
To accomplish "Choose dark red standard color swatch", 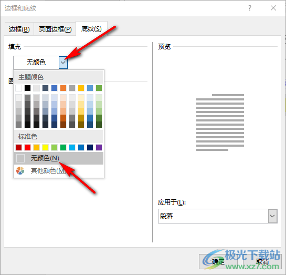I will tap(18, 147).
